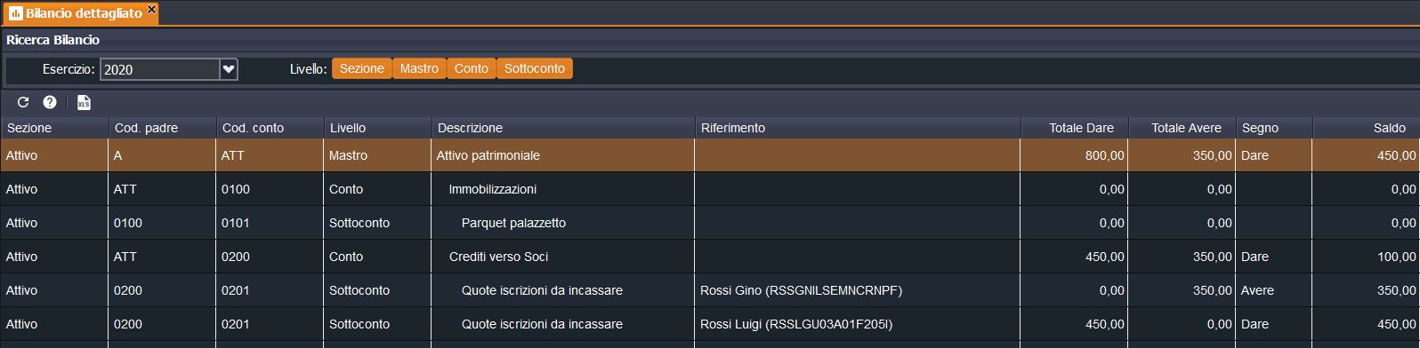
Task: Export table to XLS file
Action: click(84, 103)
